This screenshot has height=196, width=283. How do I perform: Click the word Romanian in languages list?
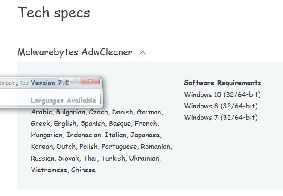click(x=156, y=147)
